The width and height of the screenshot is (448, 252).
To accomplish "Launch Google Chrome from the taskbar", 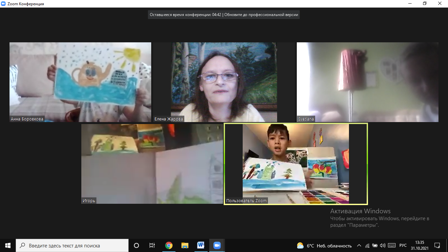I will coord(169,245).
